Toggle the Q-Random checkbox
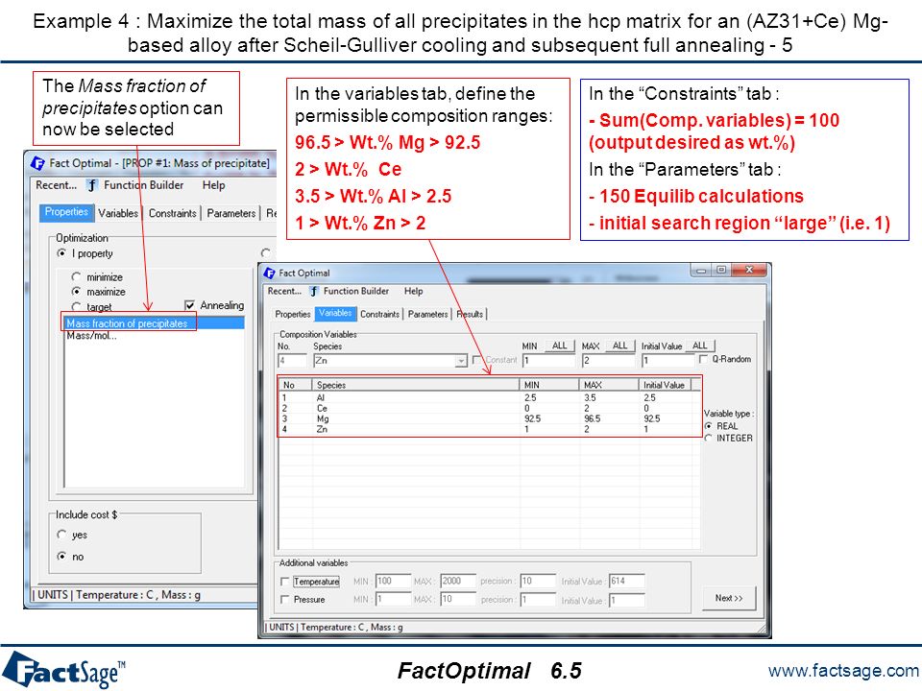This screenshot has width=922, height=691. (703, 359)
